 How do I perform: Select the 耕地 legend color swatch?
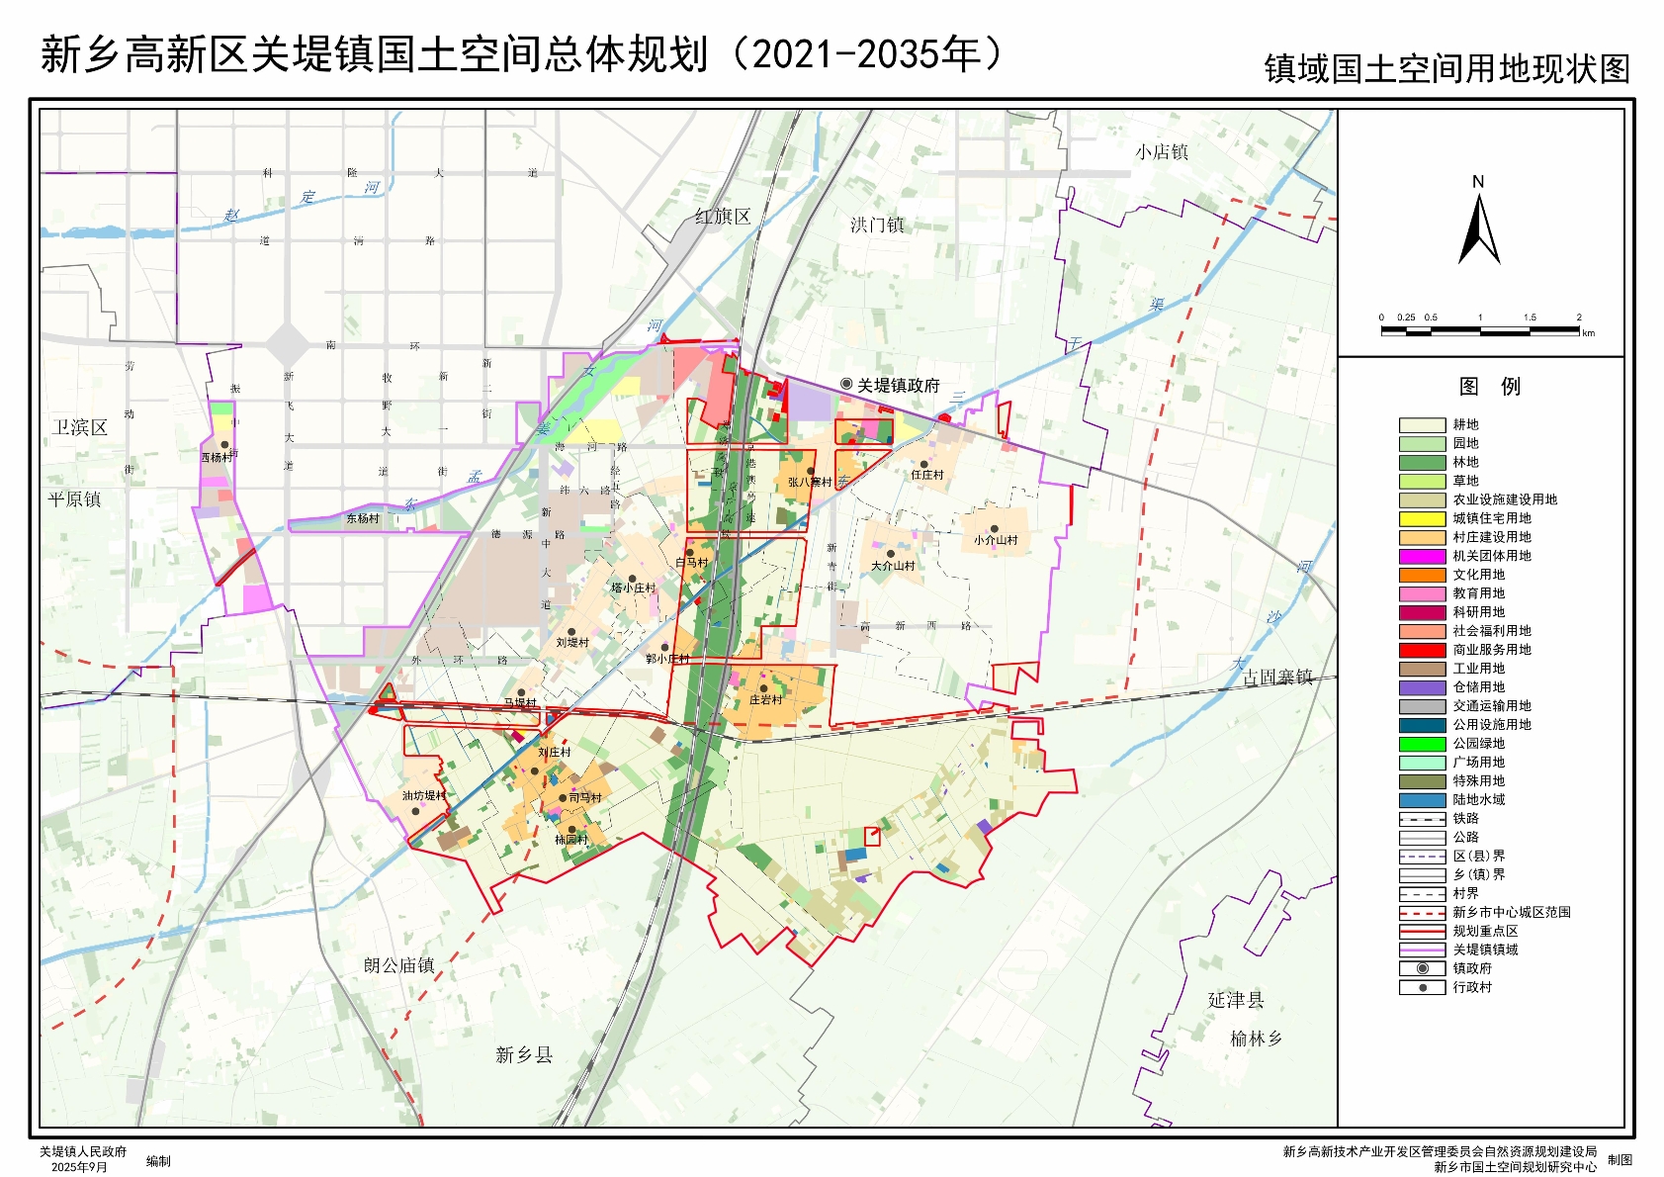click(x=1422, y=425)
